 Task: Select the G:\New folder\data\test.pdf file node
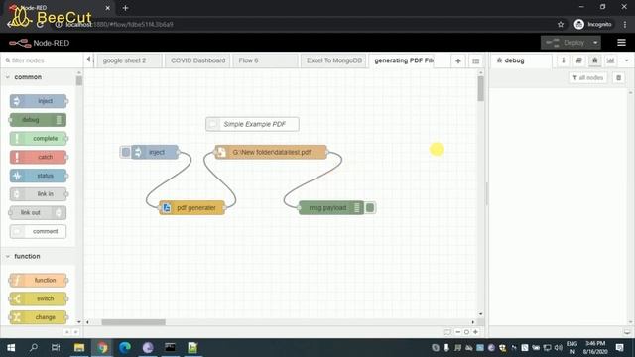coord(271,152)
